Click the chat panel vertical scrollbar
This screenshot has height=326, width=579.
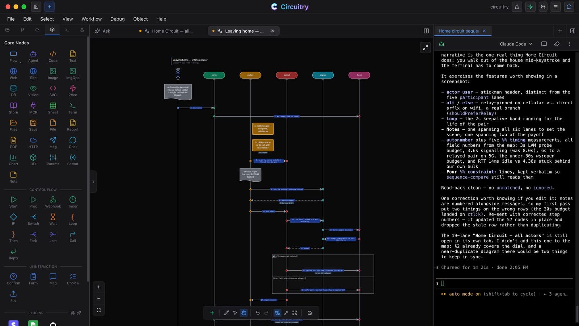tap(577, 314)
